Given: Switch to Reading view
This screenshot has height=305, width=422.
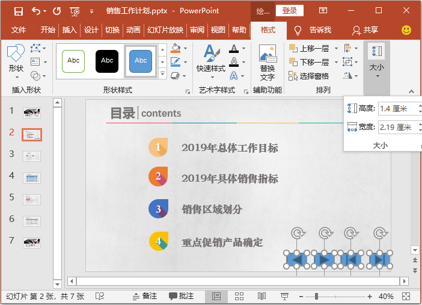Looking at the screenshot, I should coord(261,297).
